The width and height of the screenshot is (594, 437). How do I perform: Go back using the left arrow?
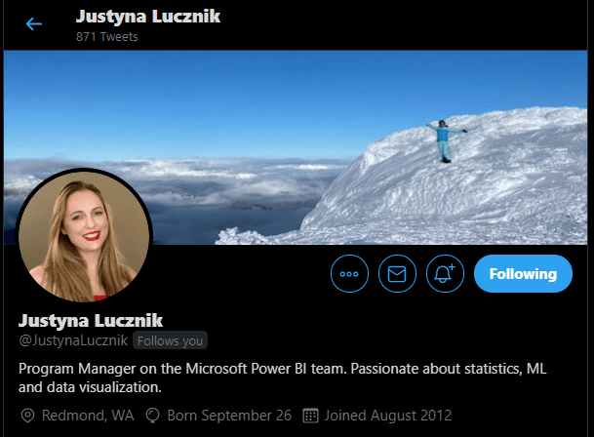point(34,23)
